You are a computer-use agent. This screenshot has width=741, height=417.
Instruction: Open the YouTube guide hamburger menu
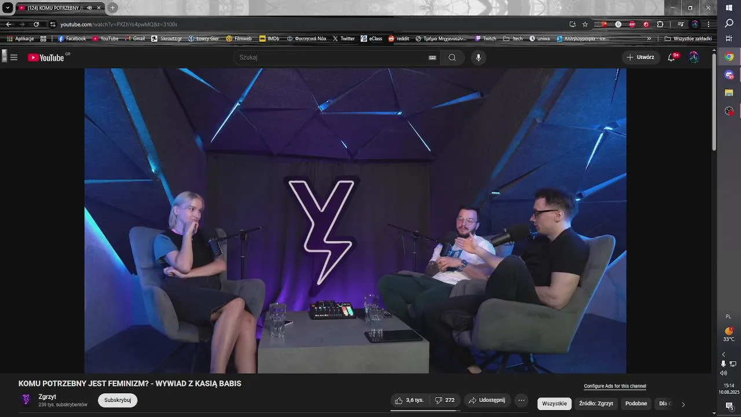coord(14,57)
